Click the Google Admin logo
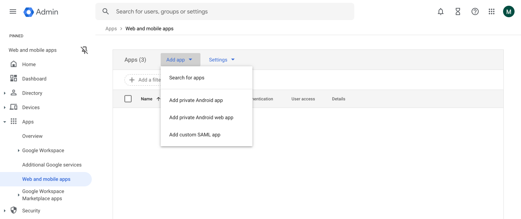The image size is (521, 219). pyautogui.click(x=41, y=12)
